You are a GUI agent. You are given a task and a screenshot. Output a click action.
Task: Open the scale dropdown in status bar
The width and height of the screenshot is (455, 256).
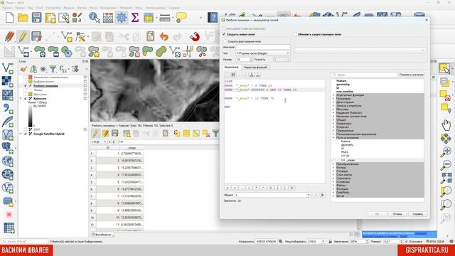[323, 242]
